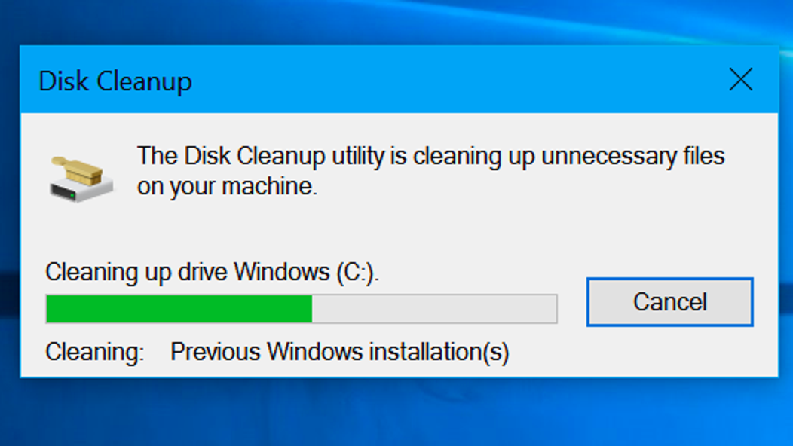Click Cancel to stop cleaning drive C
This screenshot has width=793, height=446.
(669, 301)
